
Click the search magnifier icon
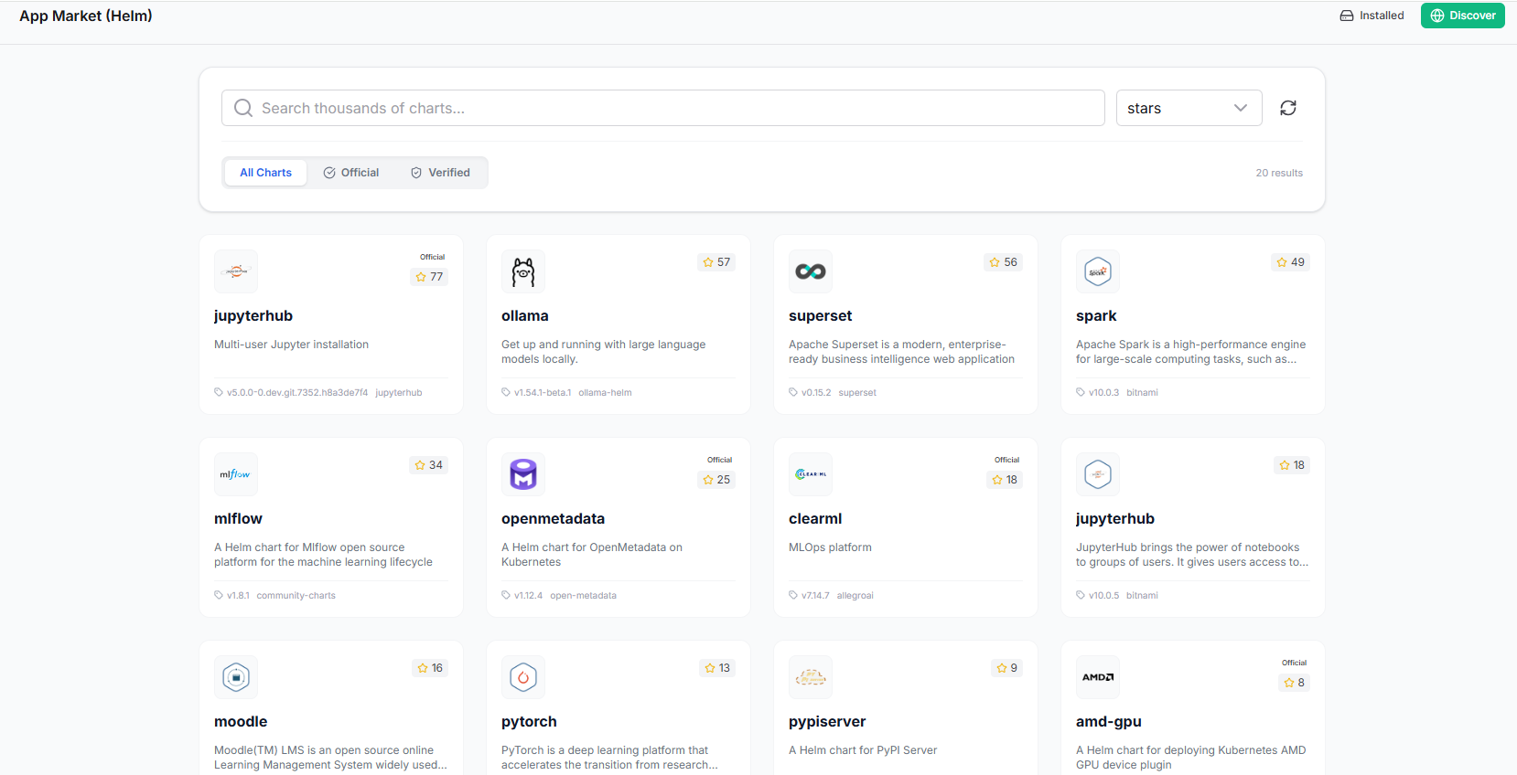pos(243,108)
